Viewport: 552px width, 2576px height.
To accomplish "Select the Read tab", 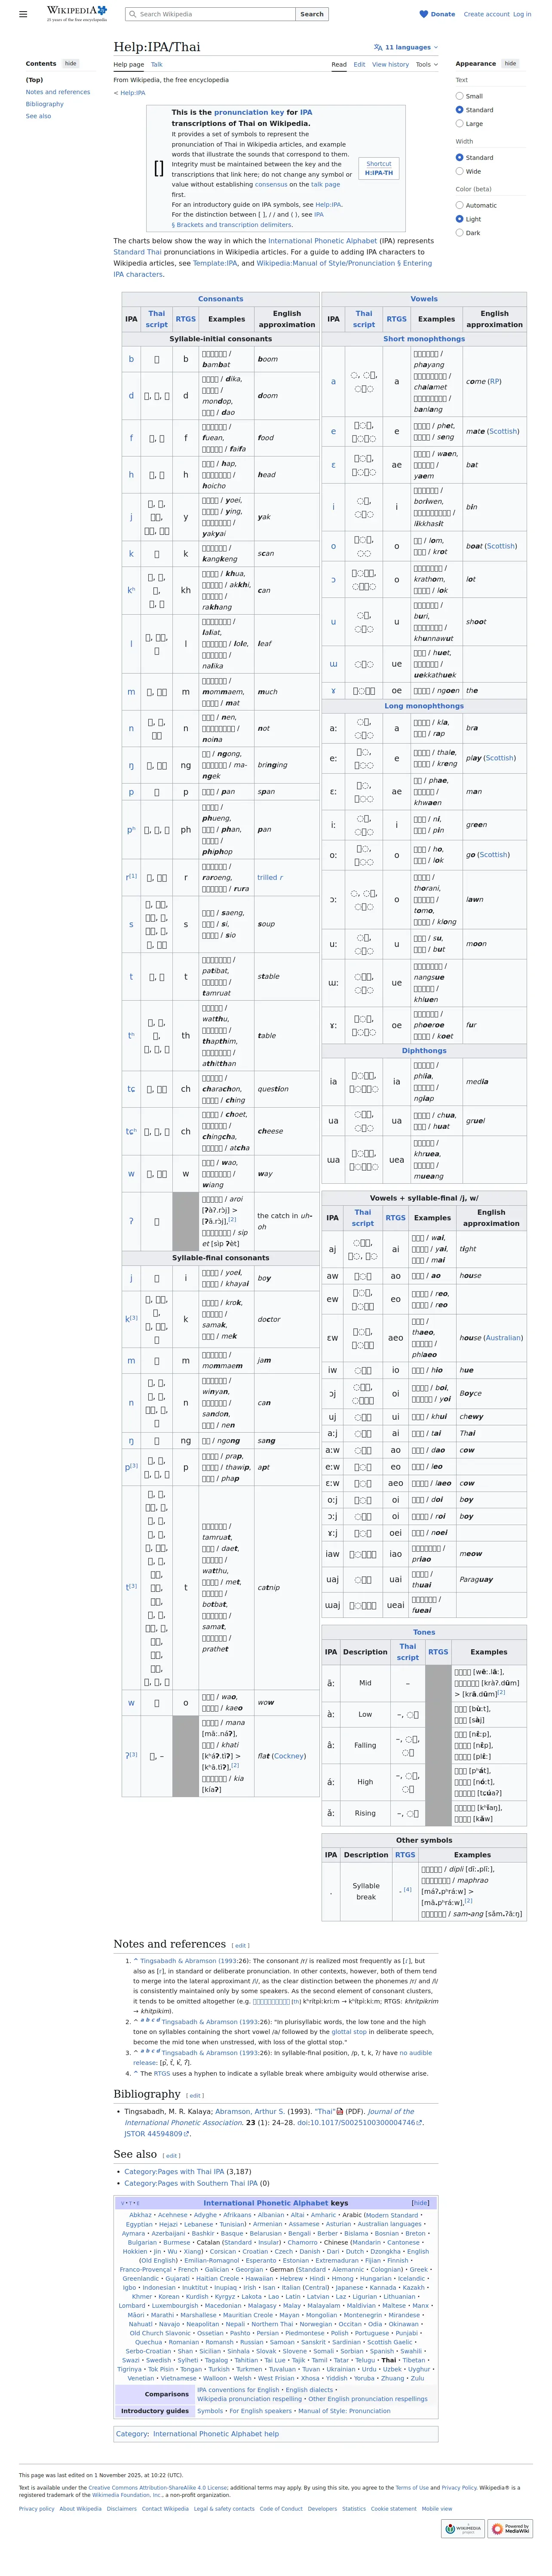I will [x=339, y=64].
